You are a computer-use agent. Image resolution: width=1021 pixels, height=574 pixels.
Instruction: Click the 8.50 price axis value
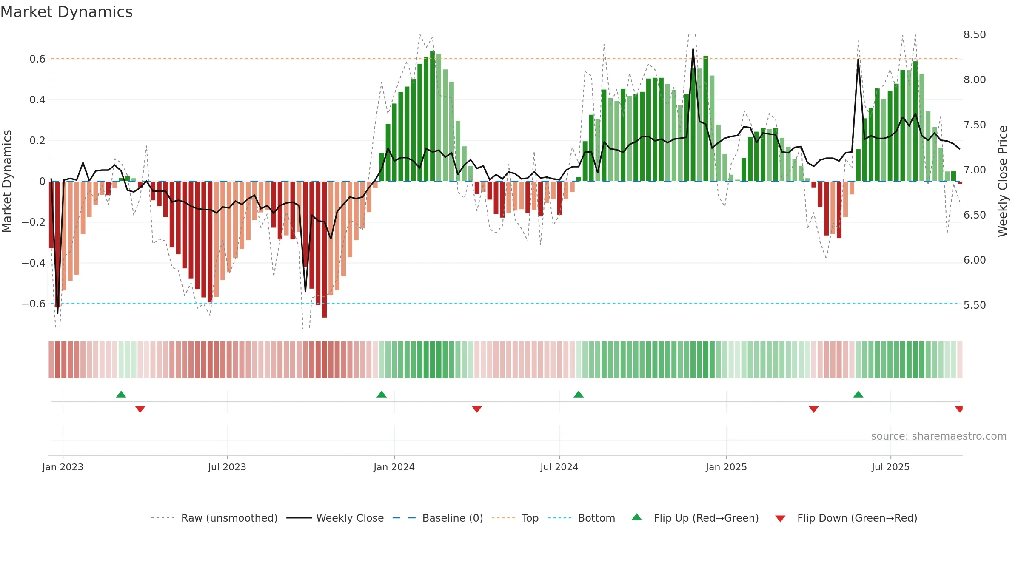975,35
